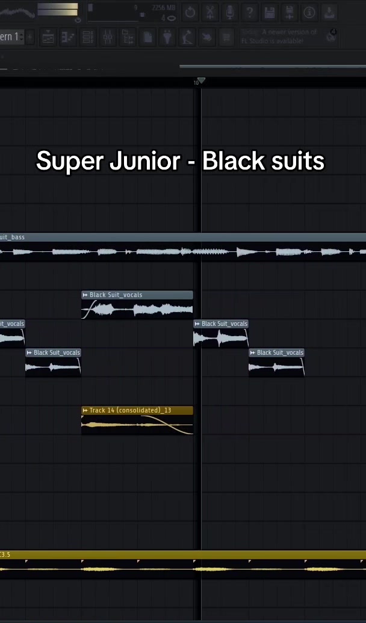Viewport: 366px width, 623px height.
Task: Open the Pattern 1 selector dropdown
Action: [11, 37]
